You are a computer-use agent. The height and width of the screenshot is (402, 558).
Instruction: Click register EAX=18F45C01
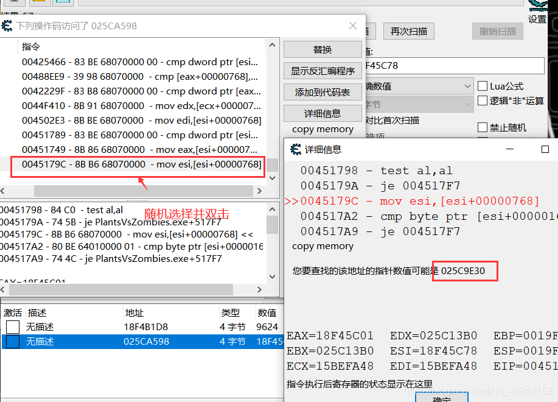[330, 336]
